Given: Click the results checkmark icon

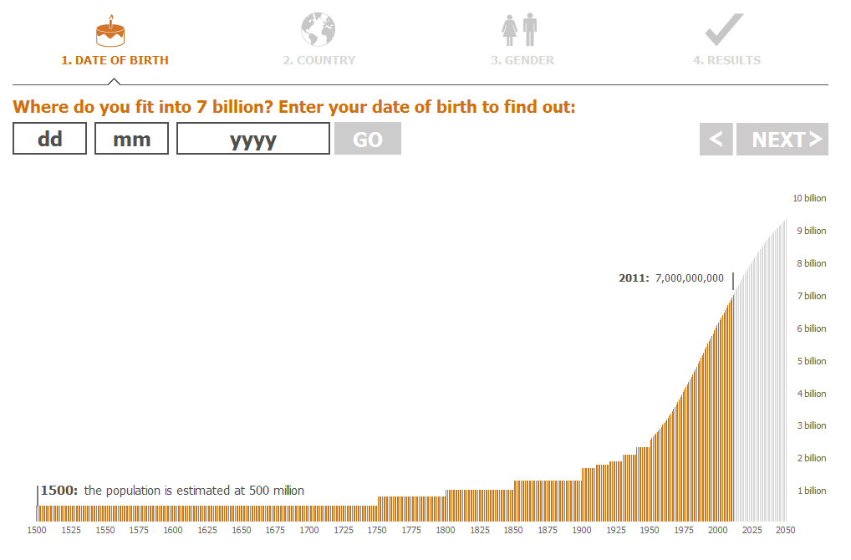Looking at the screenshot, I should [x=724, y=30].
